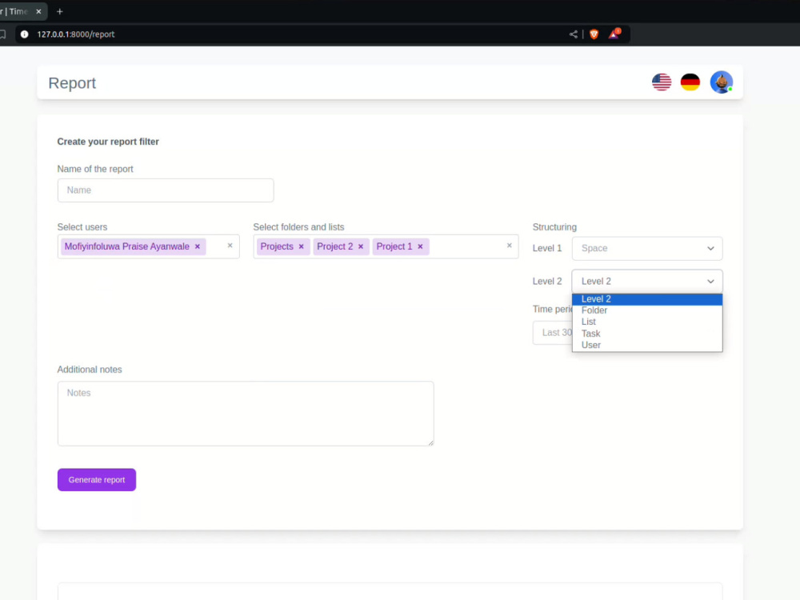The width and height of the screenshot is (800, 600).
Task: Select the Level 2 placeholder option
Action: (x=647, y=299)
